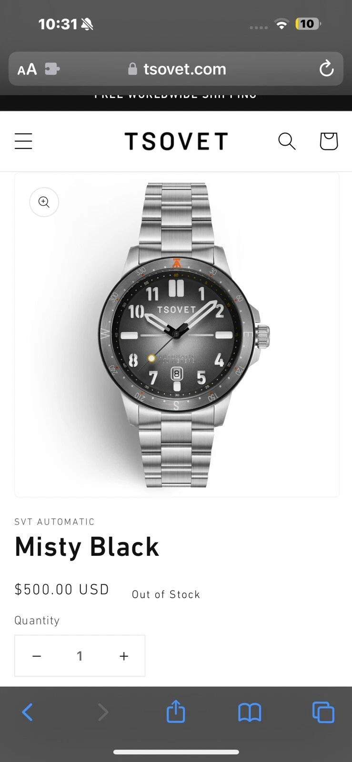Open the Misty Black watch image
This screenshot has width=352, height=762.
[x=177, y=335]
